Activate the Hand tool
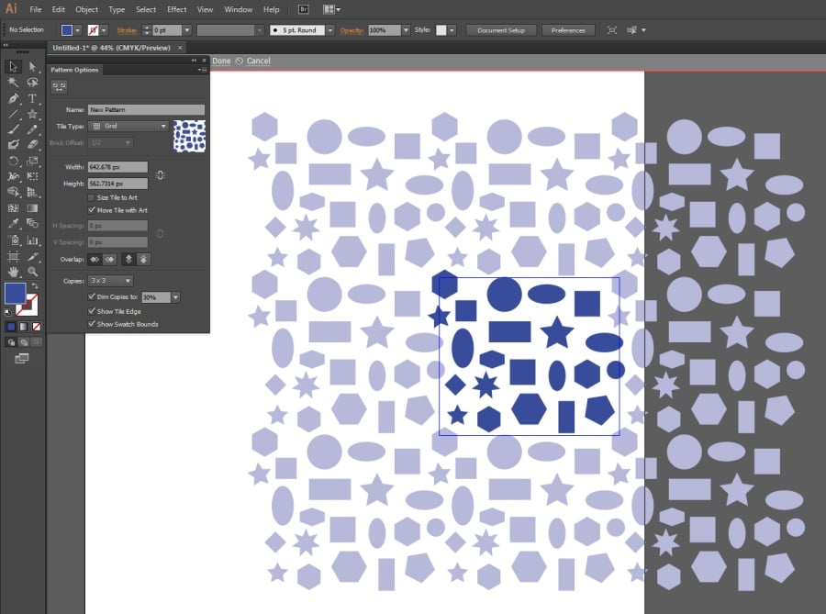The height and width of the screenshot is (614, 826). pyautogui.click(x=13, y=272)
